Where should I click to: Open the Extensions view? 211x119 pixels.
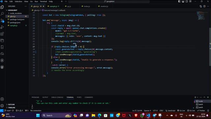pyautogui.click(x=2, y=34)
